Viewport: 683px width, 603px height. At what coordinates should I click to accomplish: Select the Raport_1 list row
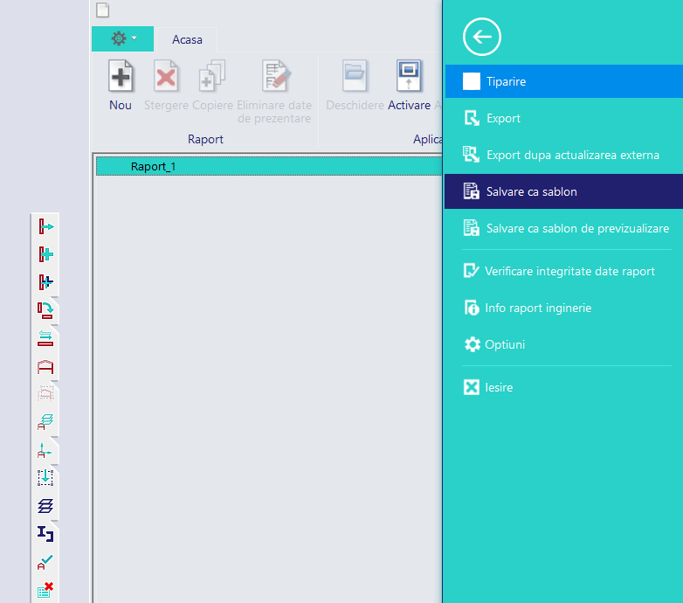tap(269, 166)
